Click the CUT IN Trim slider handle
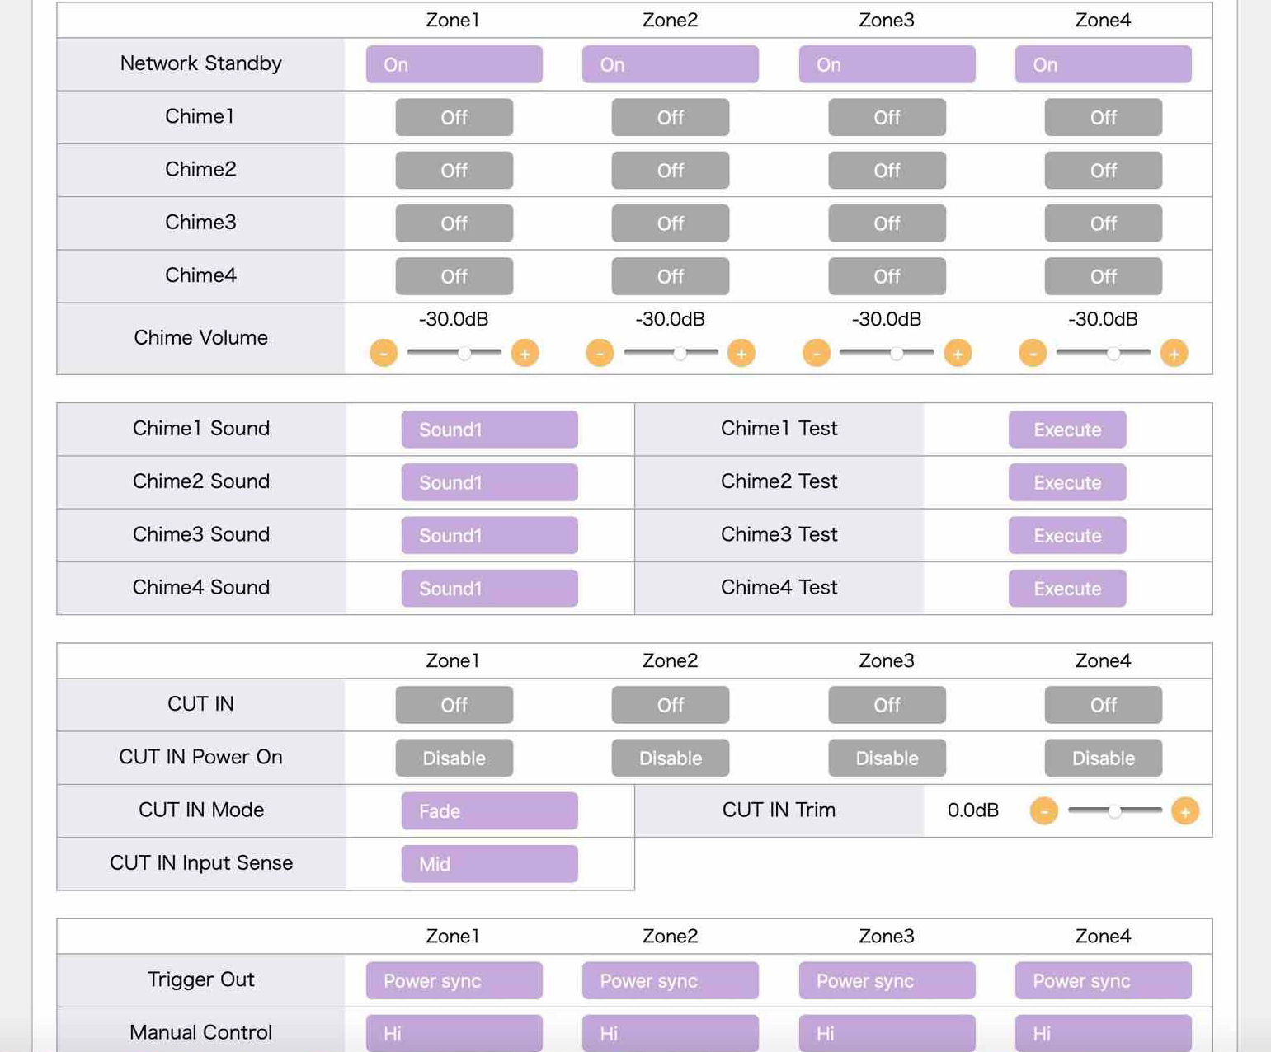Image resolution: width=1271 pixels, height=1052 pixels. pos(1114,810)
